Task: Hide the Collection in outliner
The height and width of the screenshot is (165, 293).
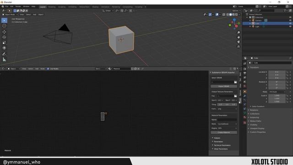Action: (x=290, y=17)
